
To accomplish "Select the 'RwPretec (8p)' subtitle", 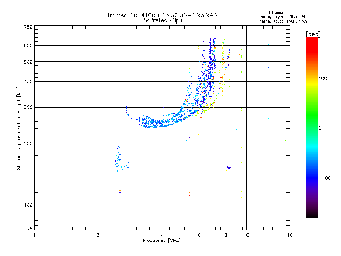I will click(162, 20).
